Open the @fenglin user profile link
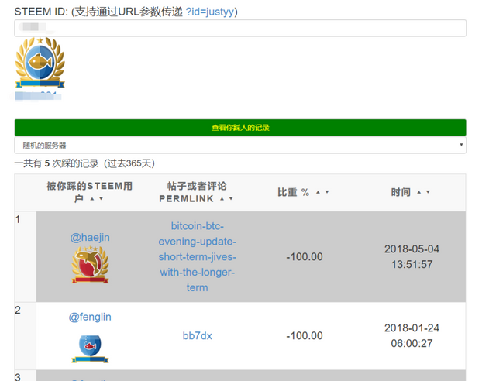Viewport: 496px width, 381px height. [90, 317]
